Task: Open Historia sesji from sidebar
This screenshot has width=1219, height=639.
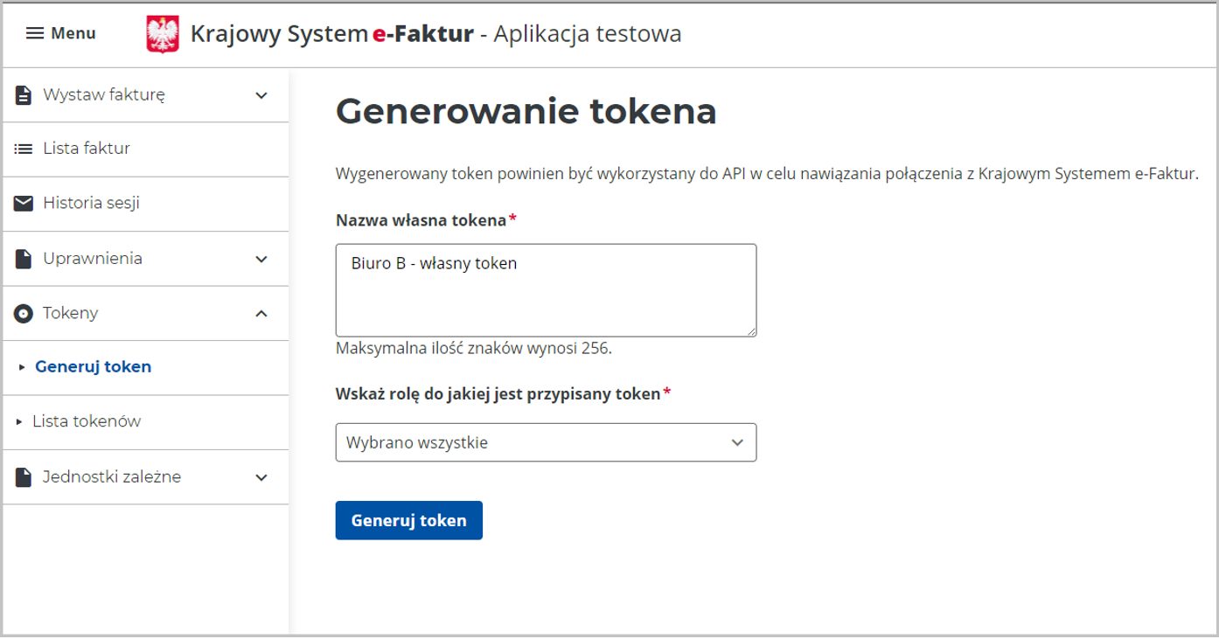Action: click(91, 204)
